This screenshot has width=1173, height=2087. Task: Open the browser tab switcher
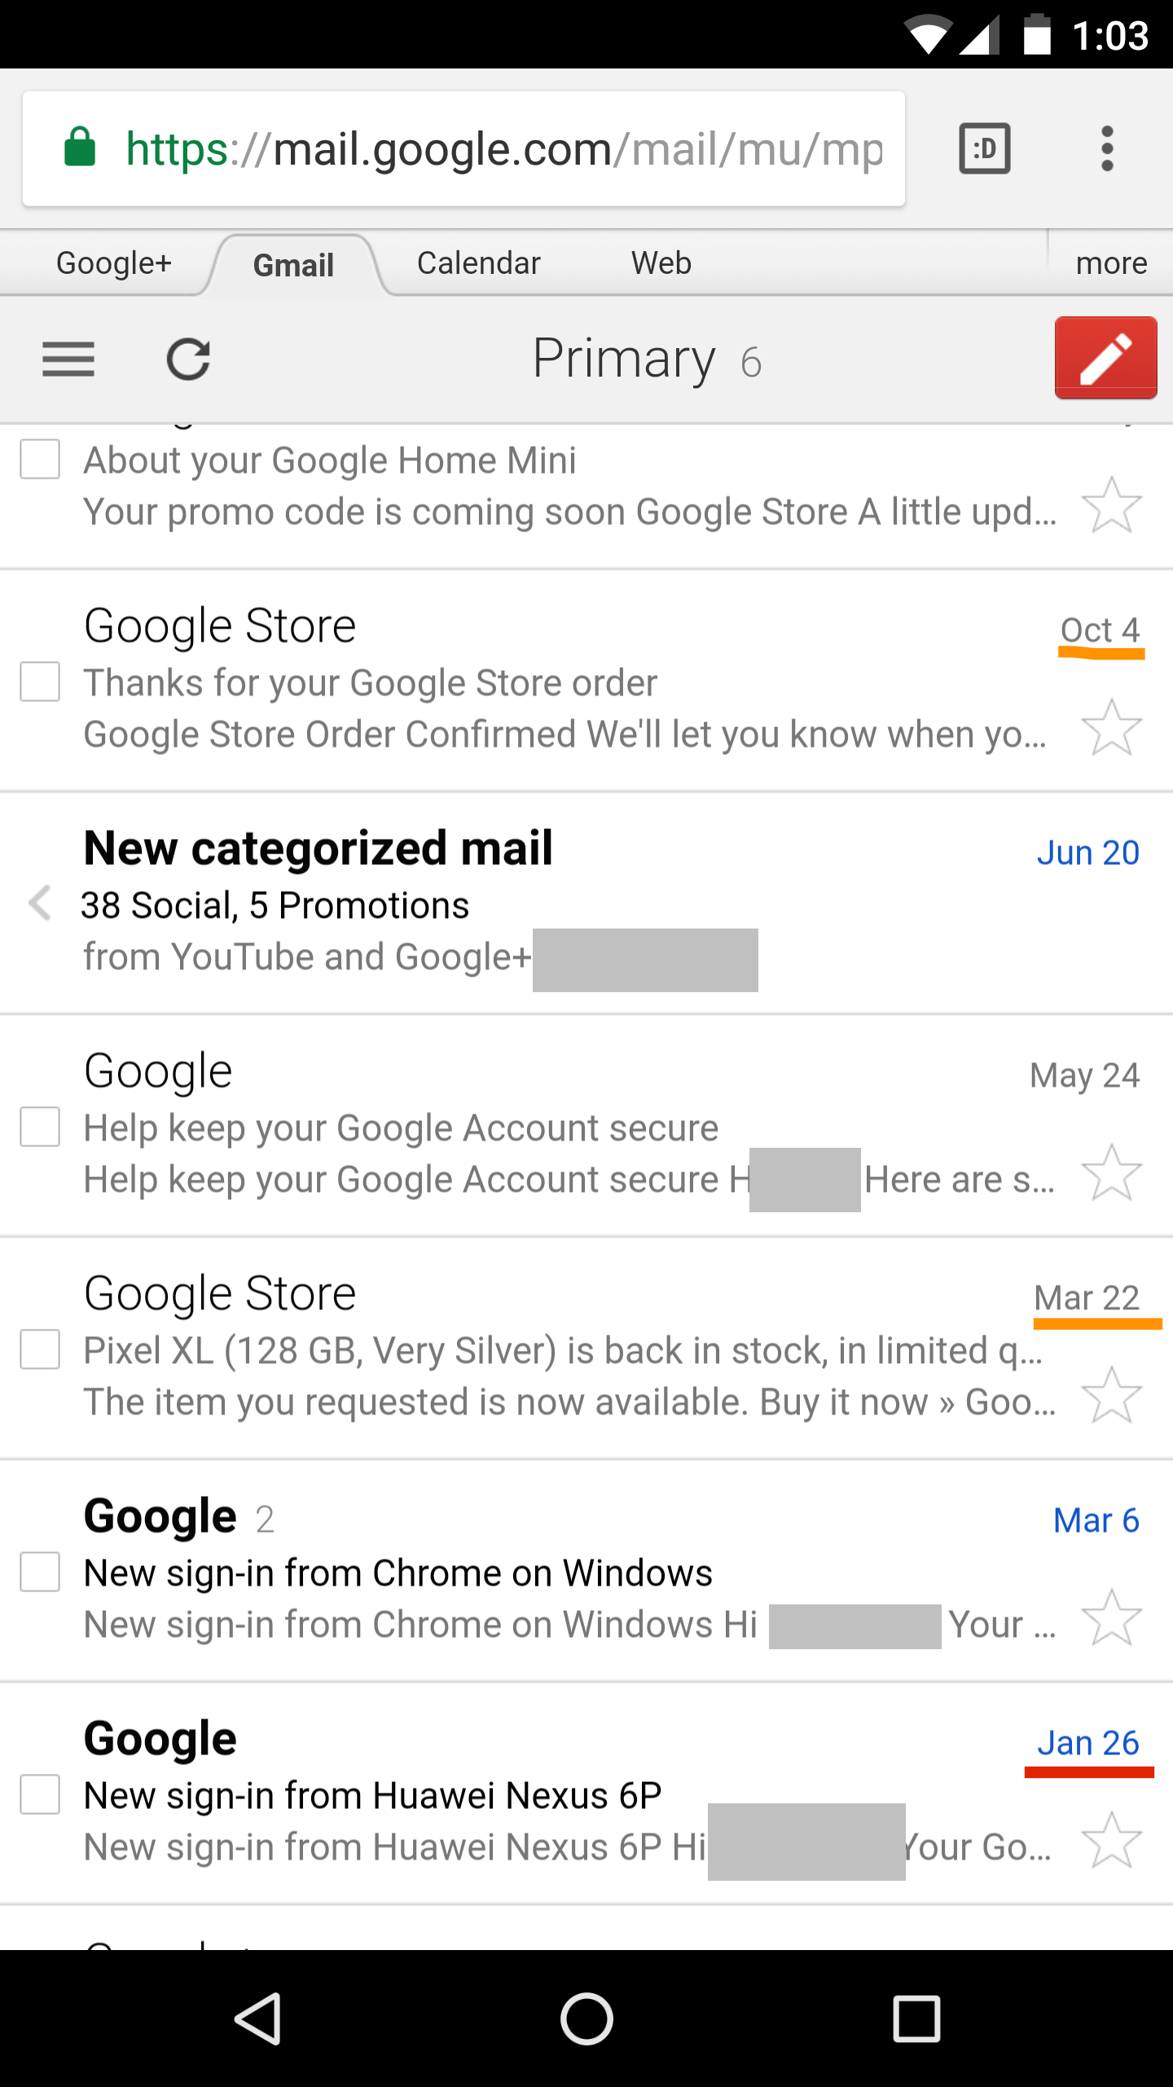click(x=985, y=148)
